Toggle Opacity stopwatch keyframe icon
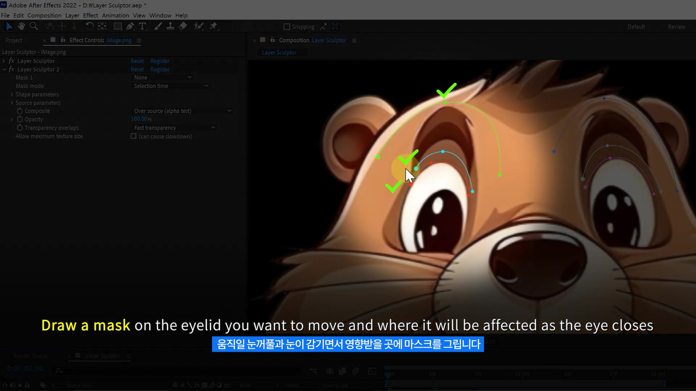Viewport: 696px width, 391px height. click(20, 119)
